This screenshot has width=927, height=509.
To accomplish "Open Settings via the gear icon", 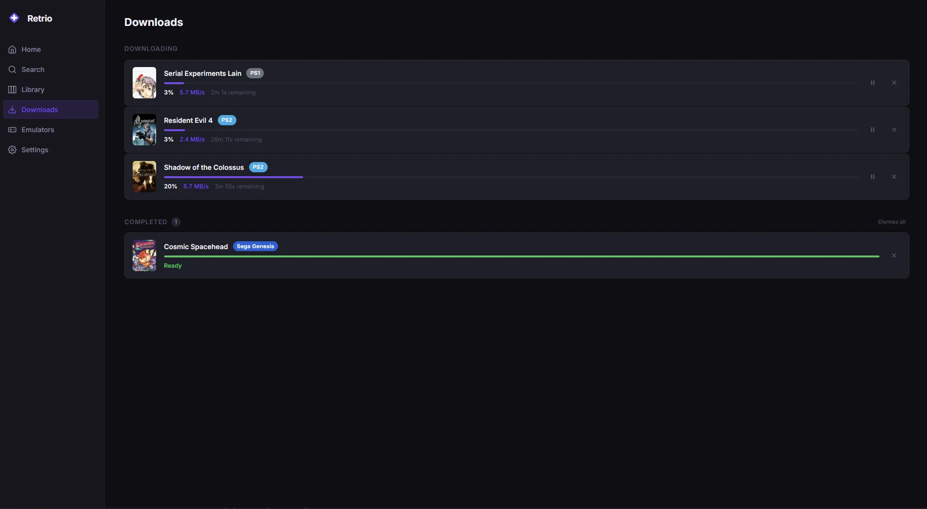I will pyautogui.click(x=12, y=150).
